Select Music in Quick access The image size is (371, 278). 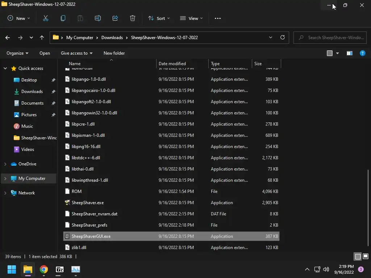click(27, 126)
